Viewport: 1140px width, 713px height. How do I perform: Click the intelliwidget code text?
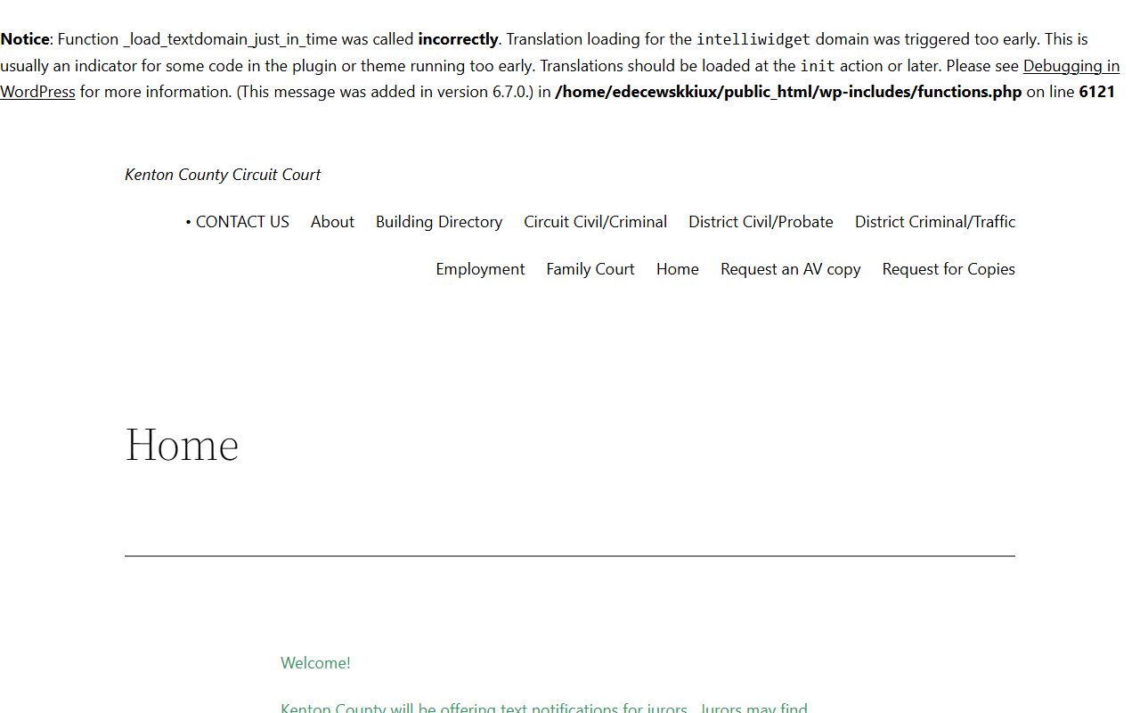(x=753, y=40)
